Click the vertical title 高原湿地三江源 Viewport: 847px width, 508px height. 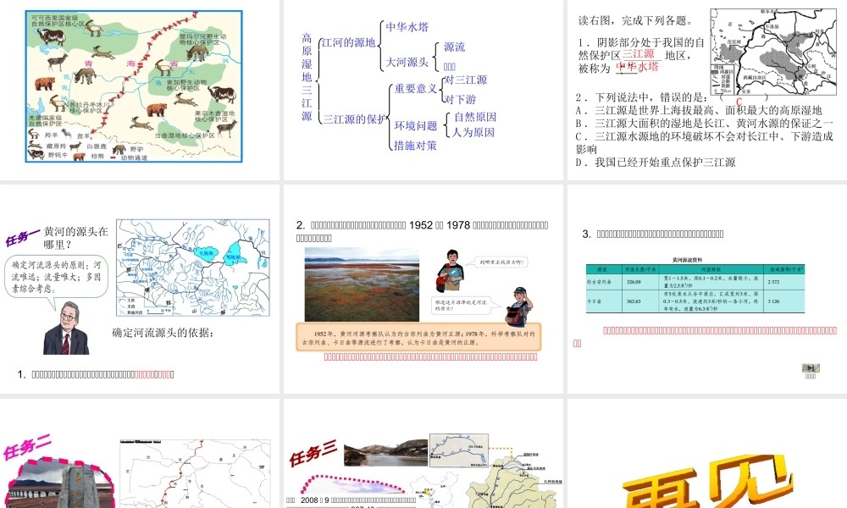click(x=307, y=77)
